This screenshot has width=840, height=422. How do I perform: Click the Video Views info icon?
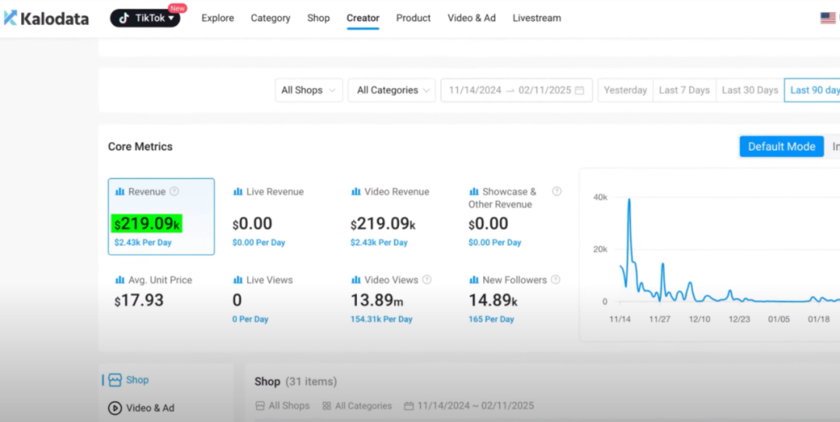click(x=427, y=280)
